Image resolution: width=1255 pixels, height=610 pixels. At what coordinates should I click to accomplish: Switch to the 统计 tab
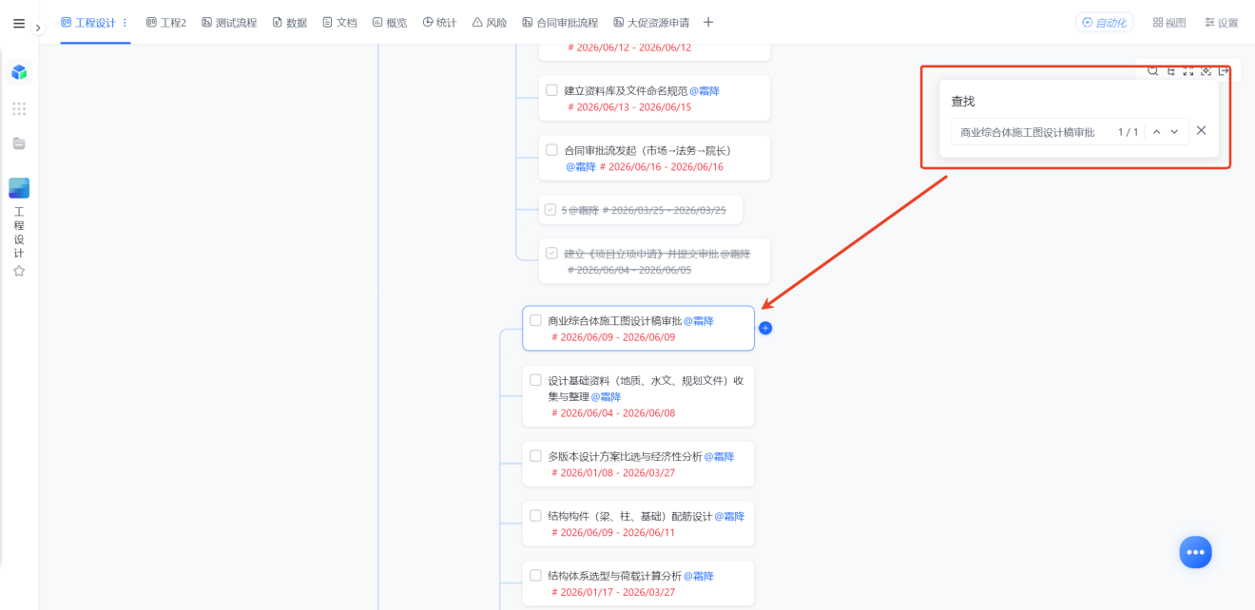tap(440, 23)
